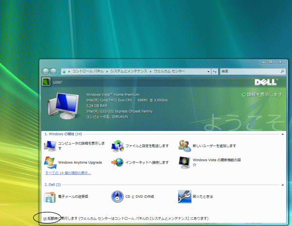Click 'Windows Vista の最新機能の紹介' label
This screenshot has width=292, height=226.
click(217, 163)
